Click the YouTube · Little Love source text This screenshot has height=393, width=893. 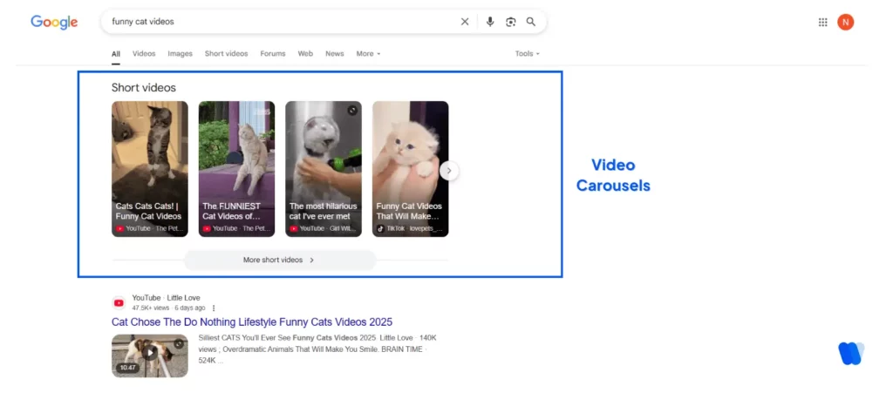167,297
